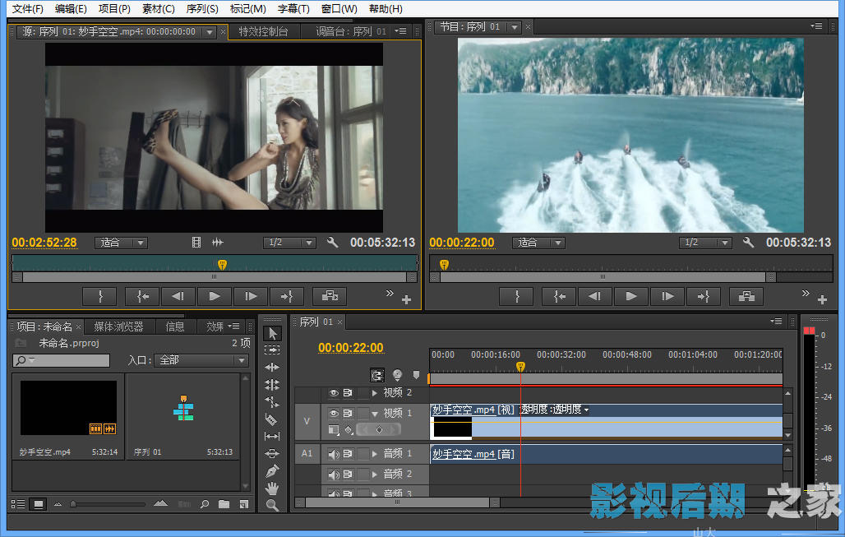The width and height of the screenshot is (845, 537).
Task: Select the Ripple Edit tool
Action: (273, 368)
